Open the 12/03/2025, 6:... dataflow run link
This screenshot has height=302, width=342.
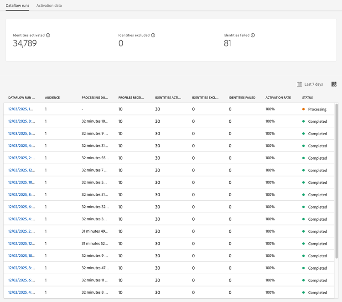(21, 134)
